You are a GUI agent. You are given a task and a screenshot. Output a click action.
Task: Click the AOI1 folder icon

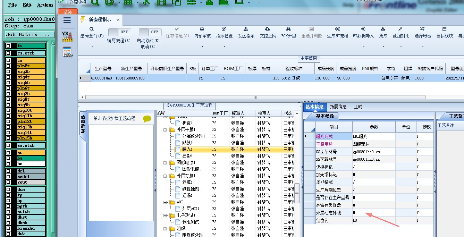coord(172,202)
